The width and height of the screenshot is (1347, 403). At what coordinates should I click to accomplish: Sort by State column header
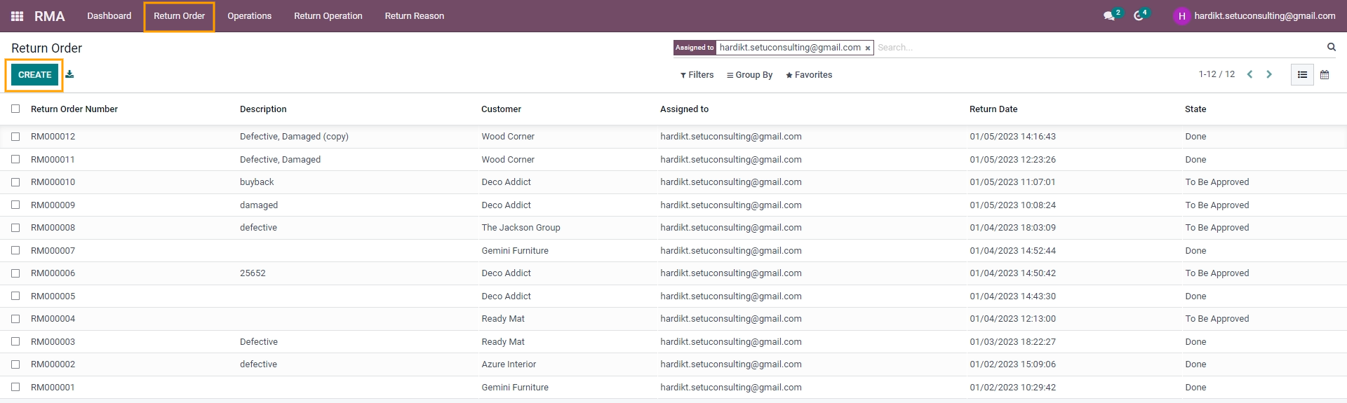(1195, 109)
